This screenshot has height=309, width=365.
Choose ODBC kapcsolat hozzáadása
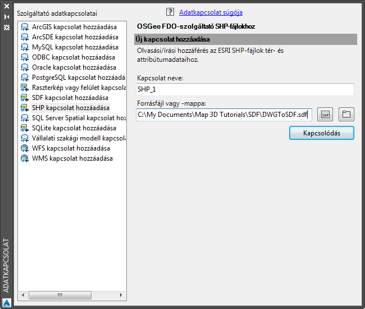[x=73, y=57]
